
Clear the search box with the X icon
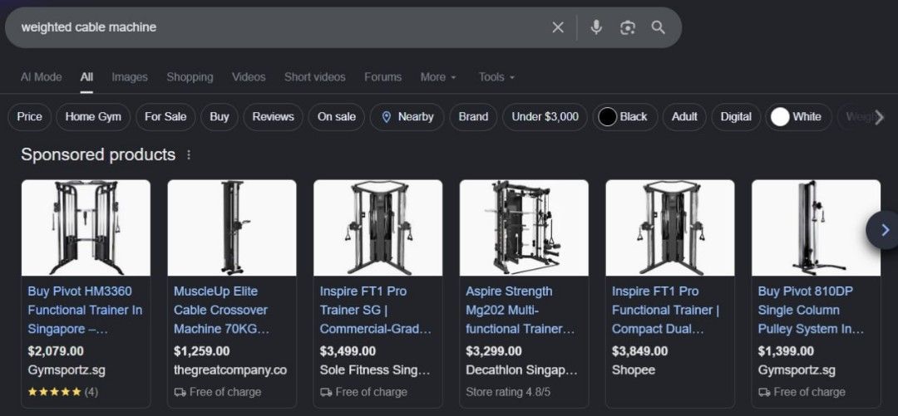(558, 27)
